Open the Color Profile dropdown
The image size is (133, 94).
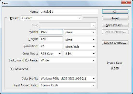(x=68, y=79)
